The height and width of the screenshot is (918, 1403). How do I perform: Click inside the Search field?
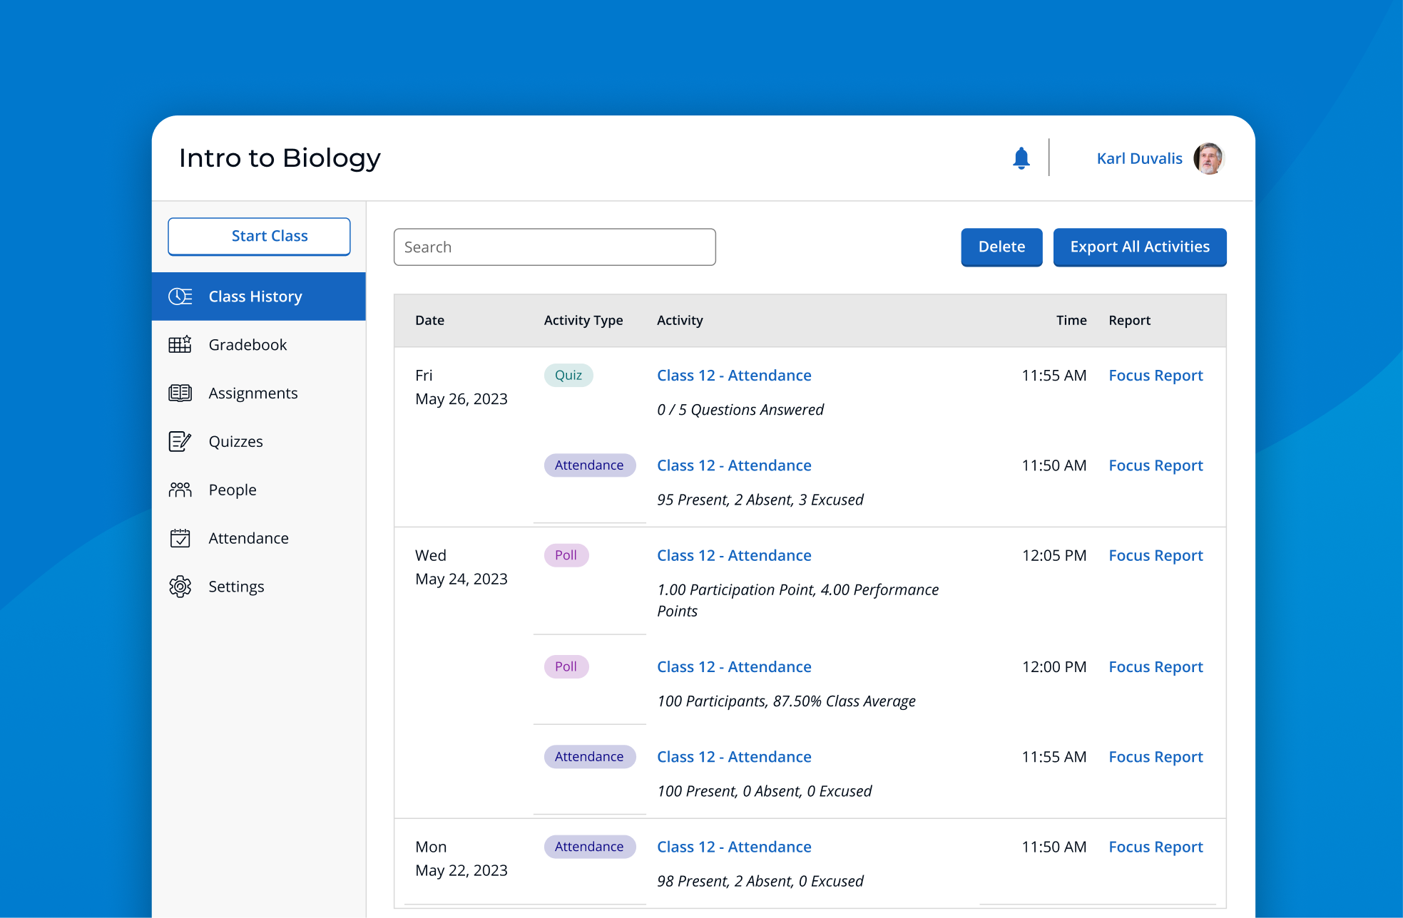(x=555, y=247)
